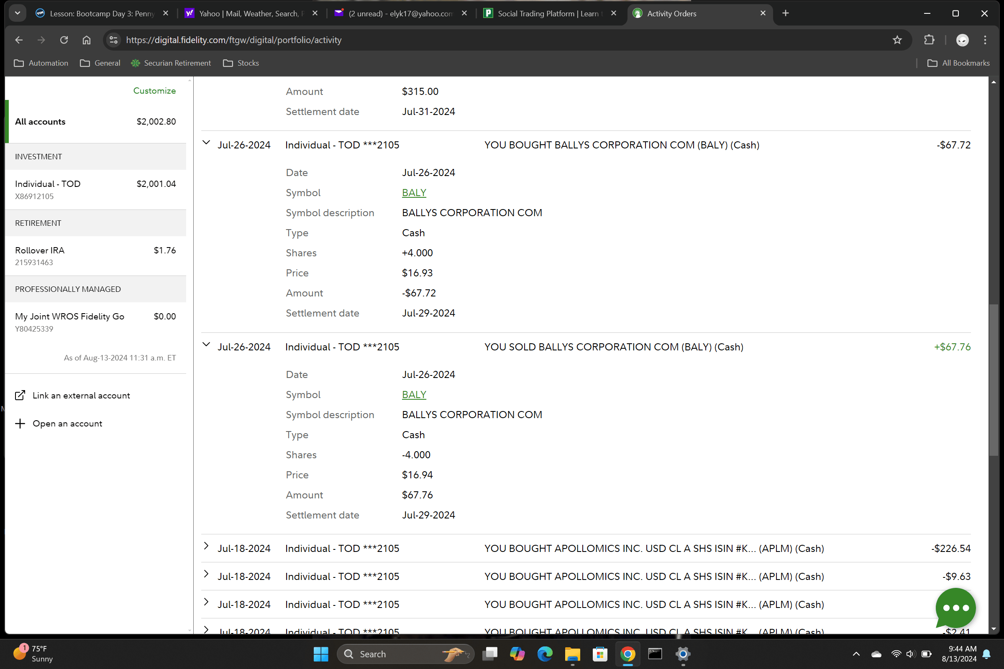Click the site information icon in the address bar

tap(113, 40)
